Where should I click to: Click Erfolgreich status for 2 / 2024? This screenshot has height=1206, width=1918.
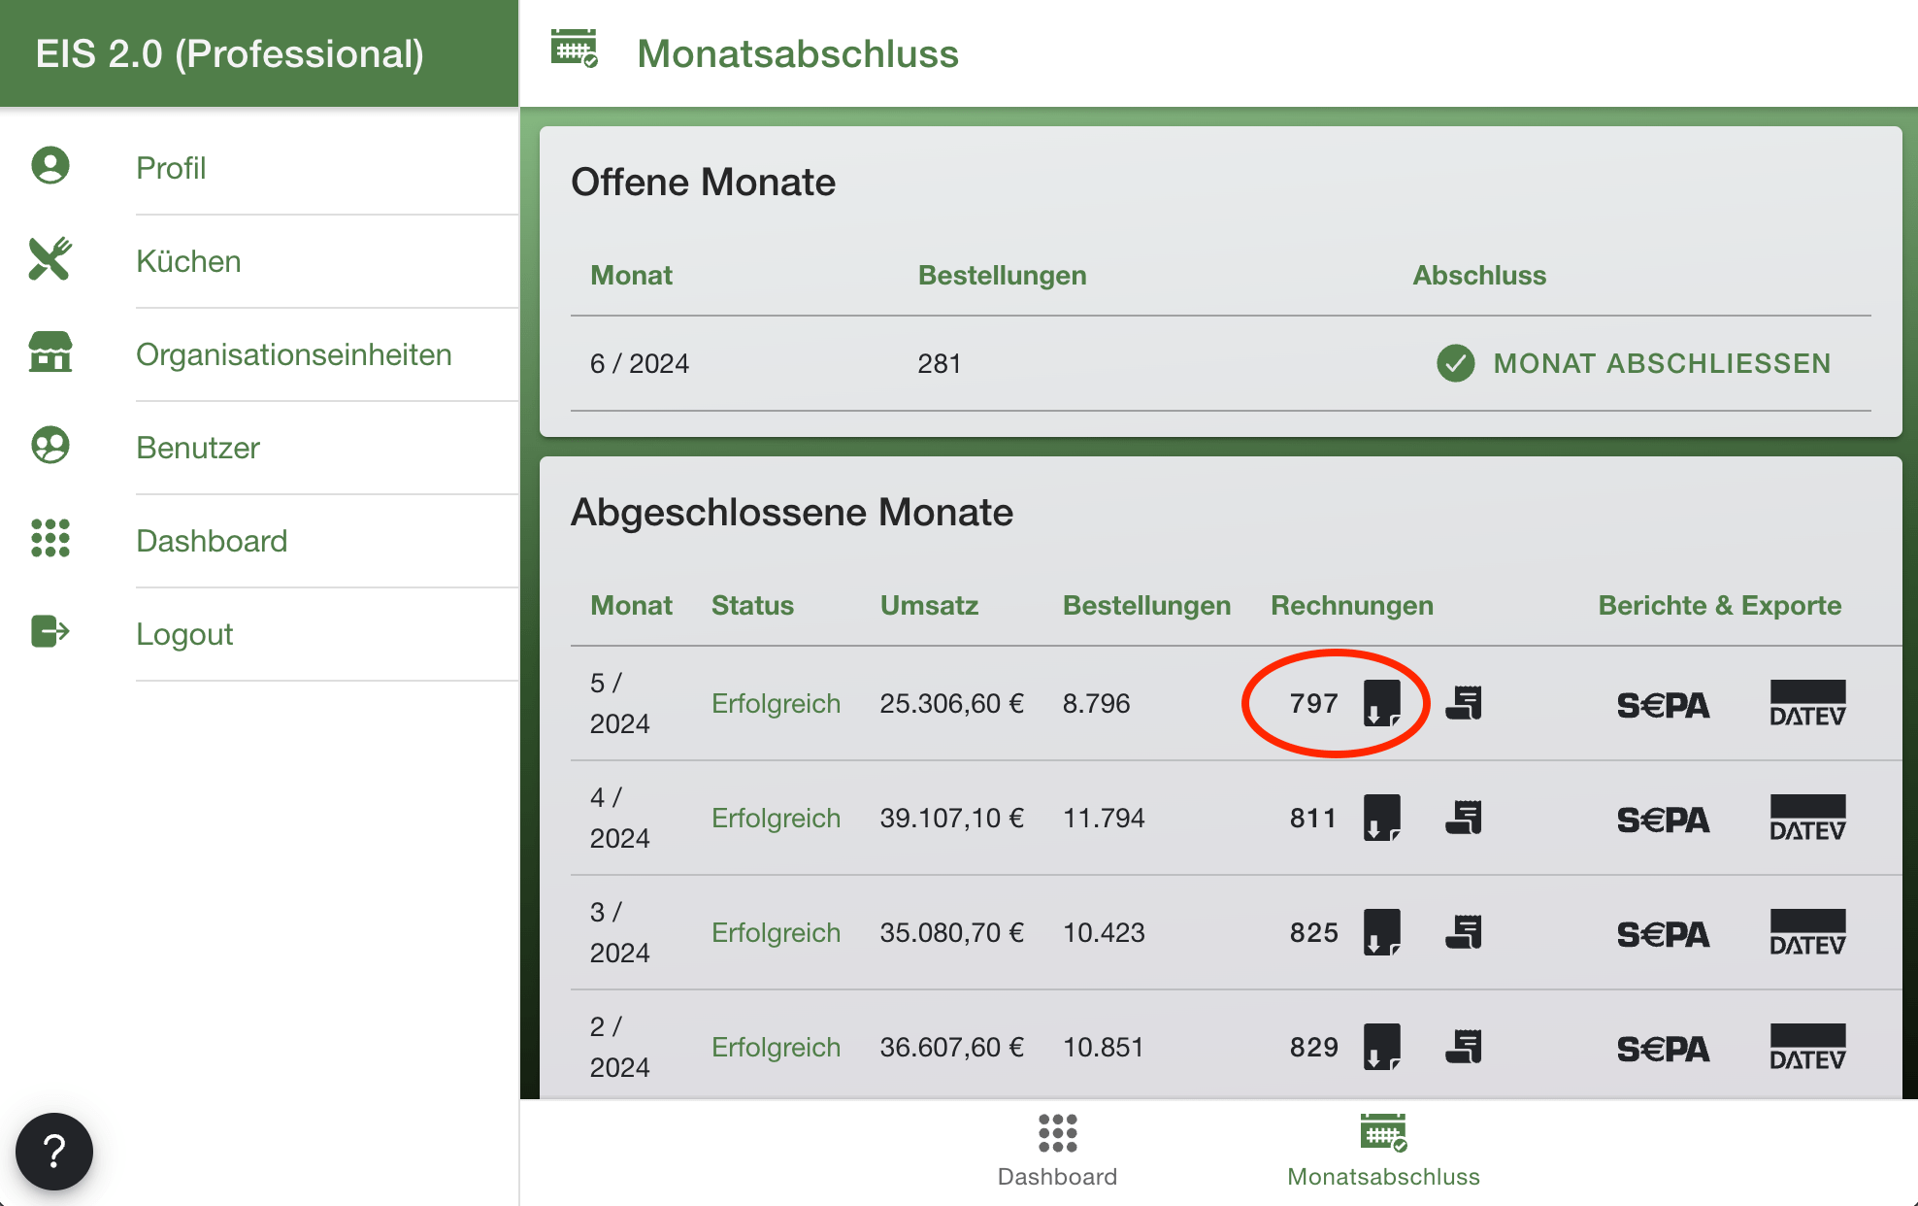click(776, 1047)
